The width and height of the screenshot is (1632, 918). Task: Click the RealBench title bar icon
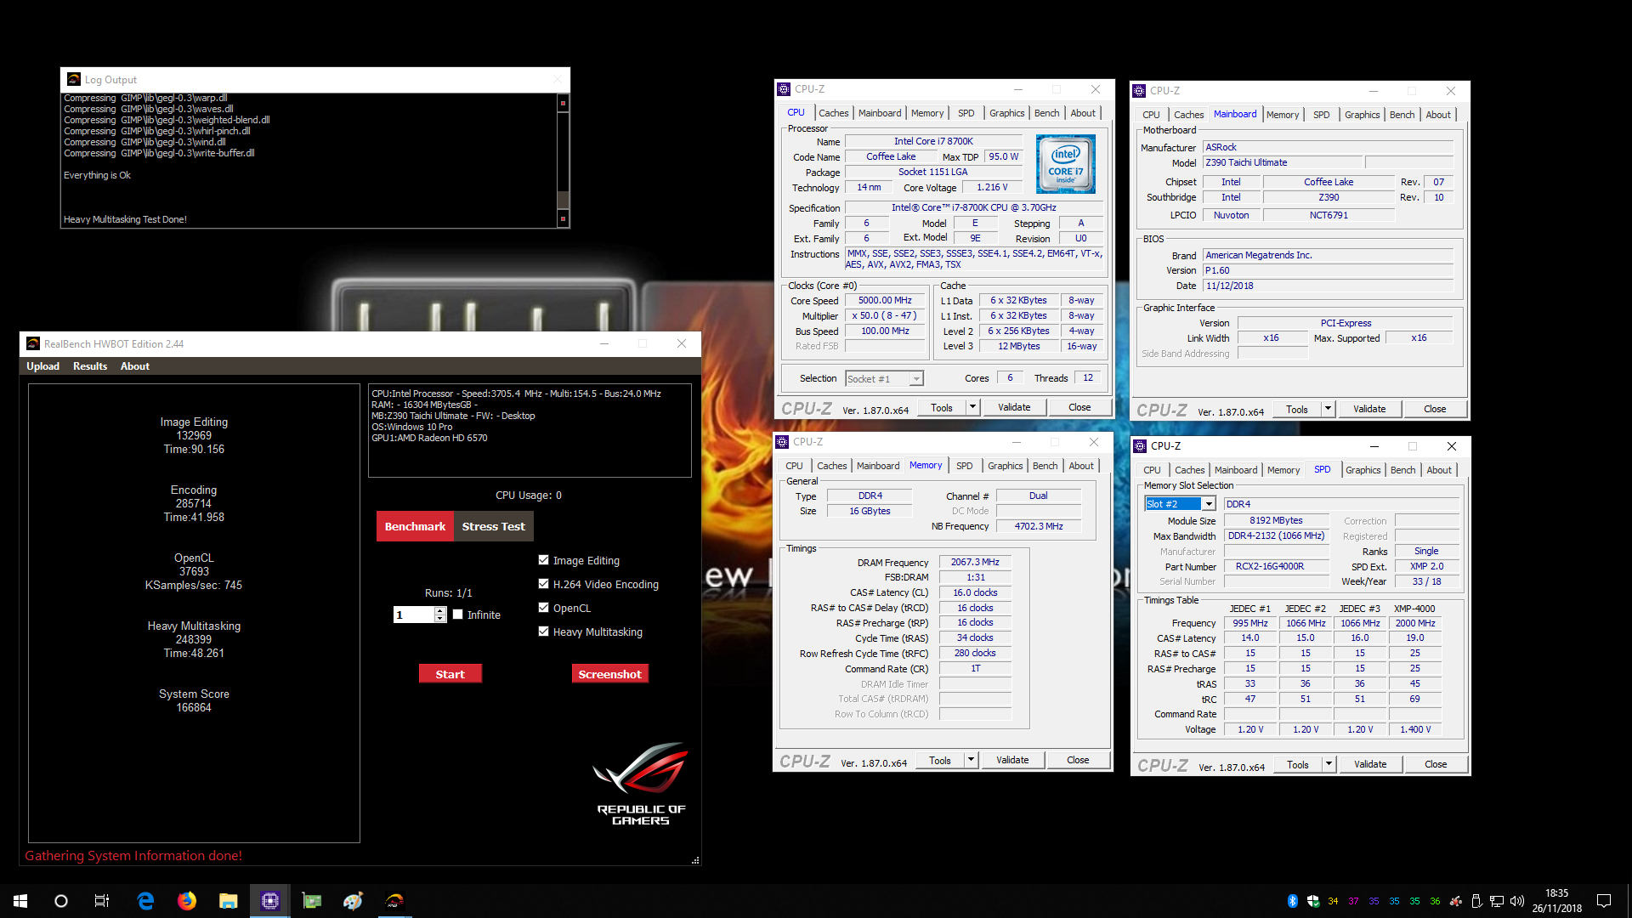tap(33, 343)
